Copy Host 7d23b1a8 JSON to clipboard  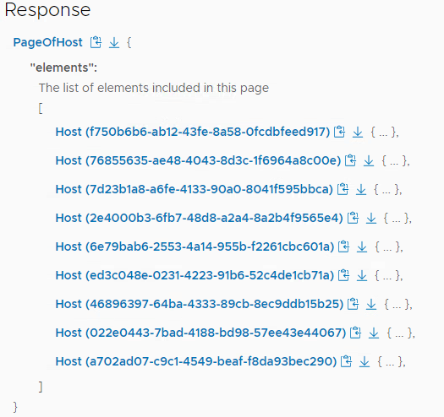[343, 189]
